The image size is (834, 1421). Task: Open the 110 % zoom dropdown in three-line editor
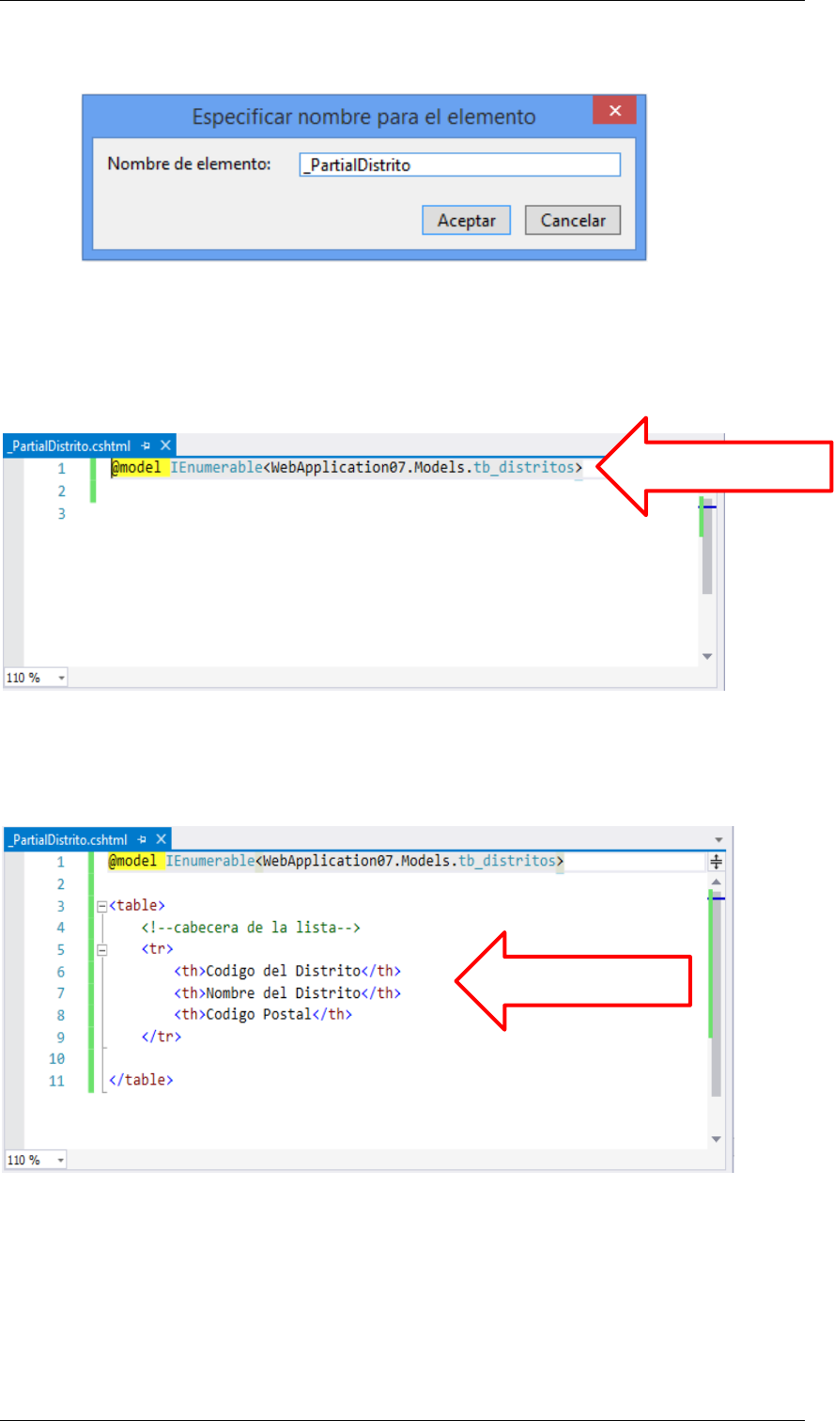pos(61,678)
